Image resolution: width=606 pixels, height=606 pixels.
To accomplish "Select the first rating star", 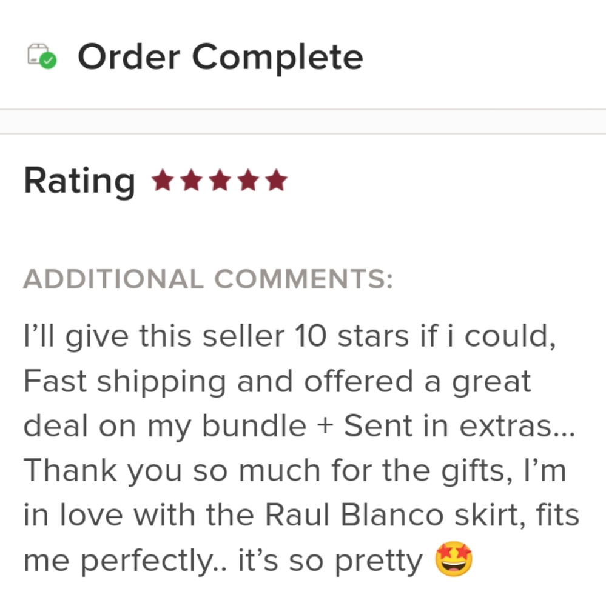I will (163, 181).
